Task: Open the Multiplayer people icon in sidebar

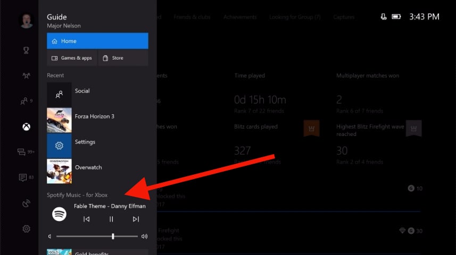Action: (x=26, y=76)
